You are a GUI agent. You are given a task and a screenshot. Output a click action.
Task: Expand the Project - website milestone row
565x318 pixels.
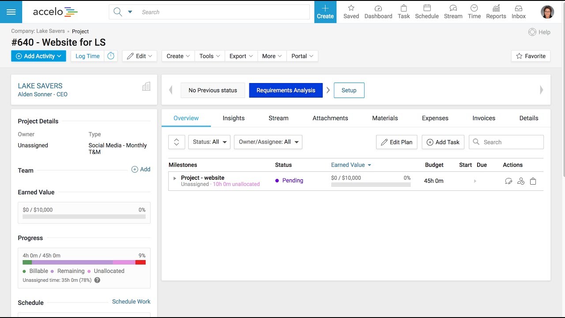click(x=174, y=178)
